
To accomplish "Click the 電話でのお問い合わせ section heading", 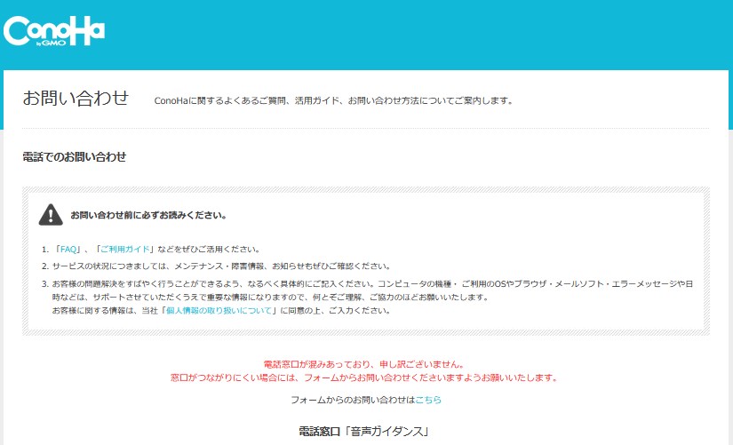I will pos(74,157).
